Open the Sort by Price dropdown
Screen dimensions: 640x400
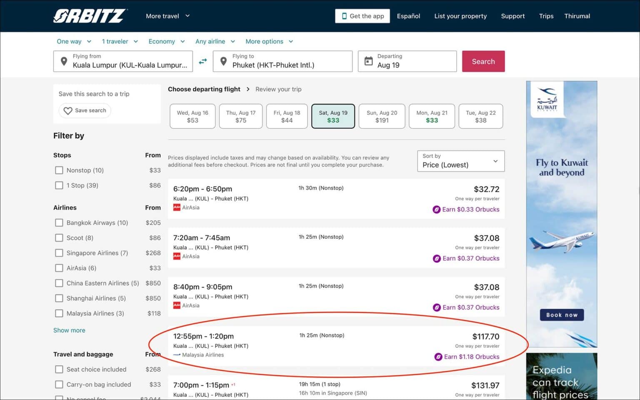(x=460, y=161)
